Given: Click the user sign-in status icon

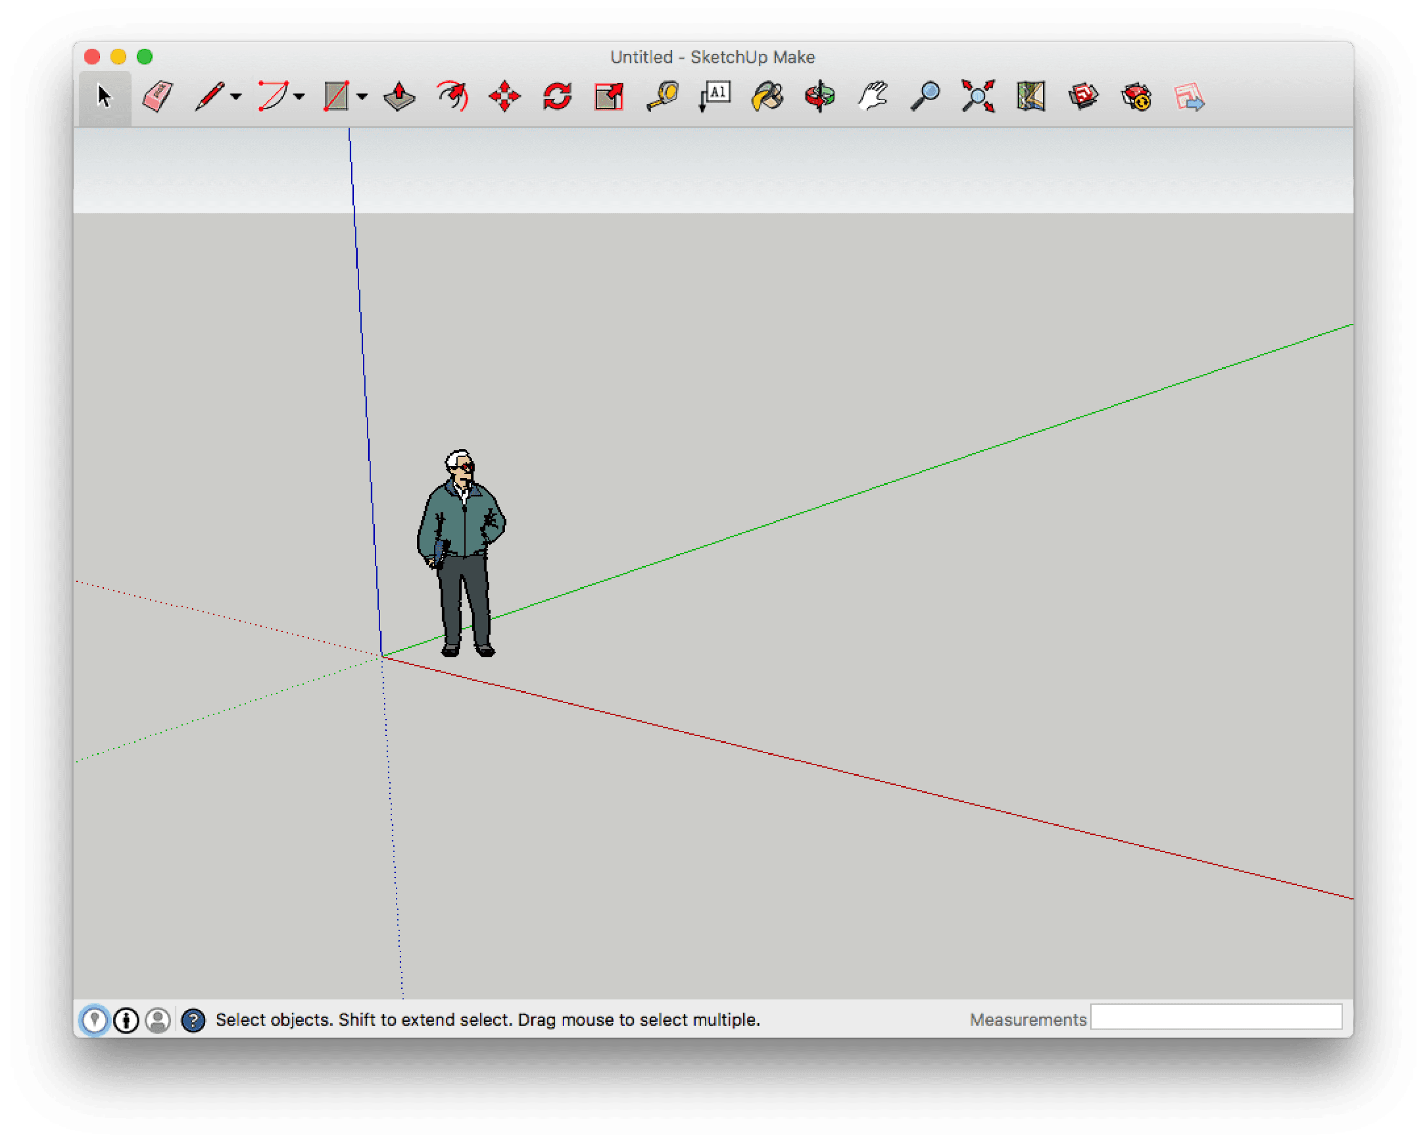Looking at the screenshot, I should pos(158,1020).
